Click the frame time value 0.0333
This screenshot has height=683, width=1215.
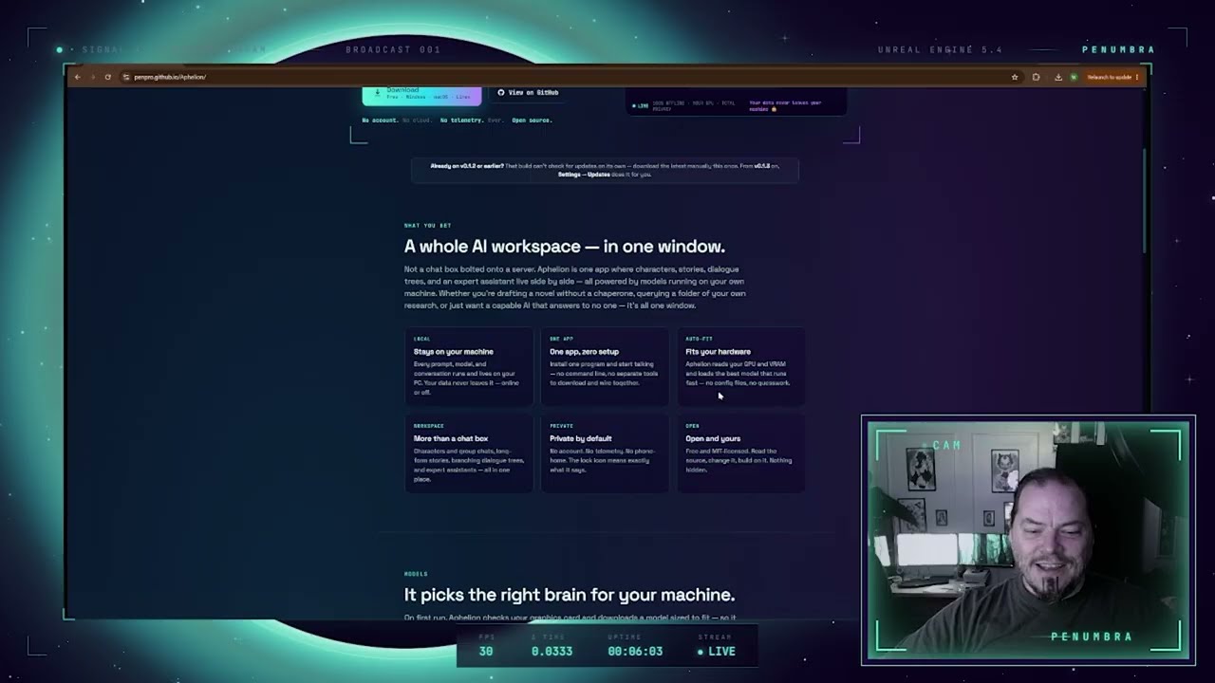pyautogui.click(x=551, y=652)
